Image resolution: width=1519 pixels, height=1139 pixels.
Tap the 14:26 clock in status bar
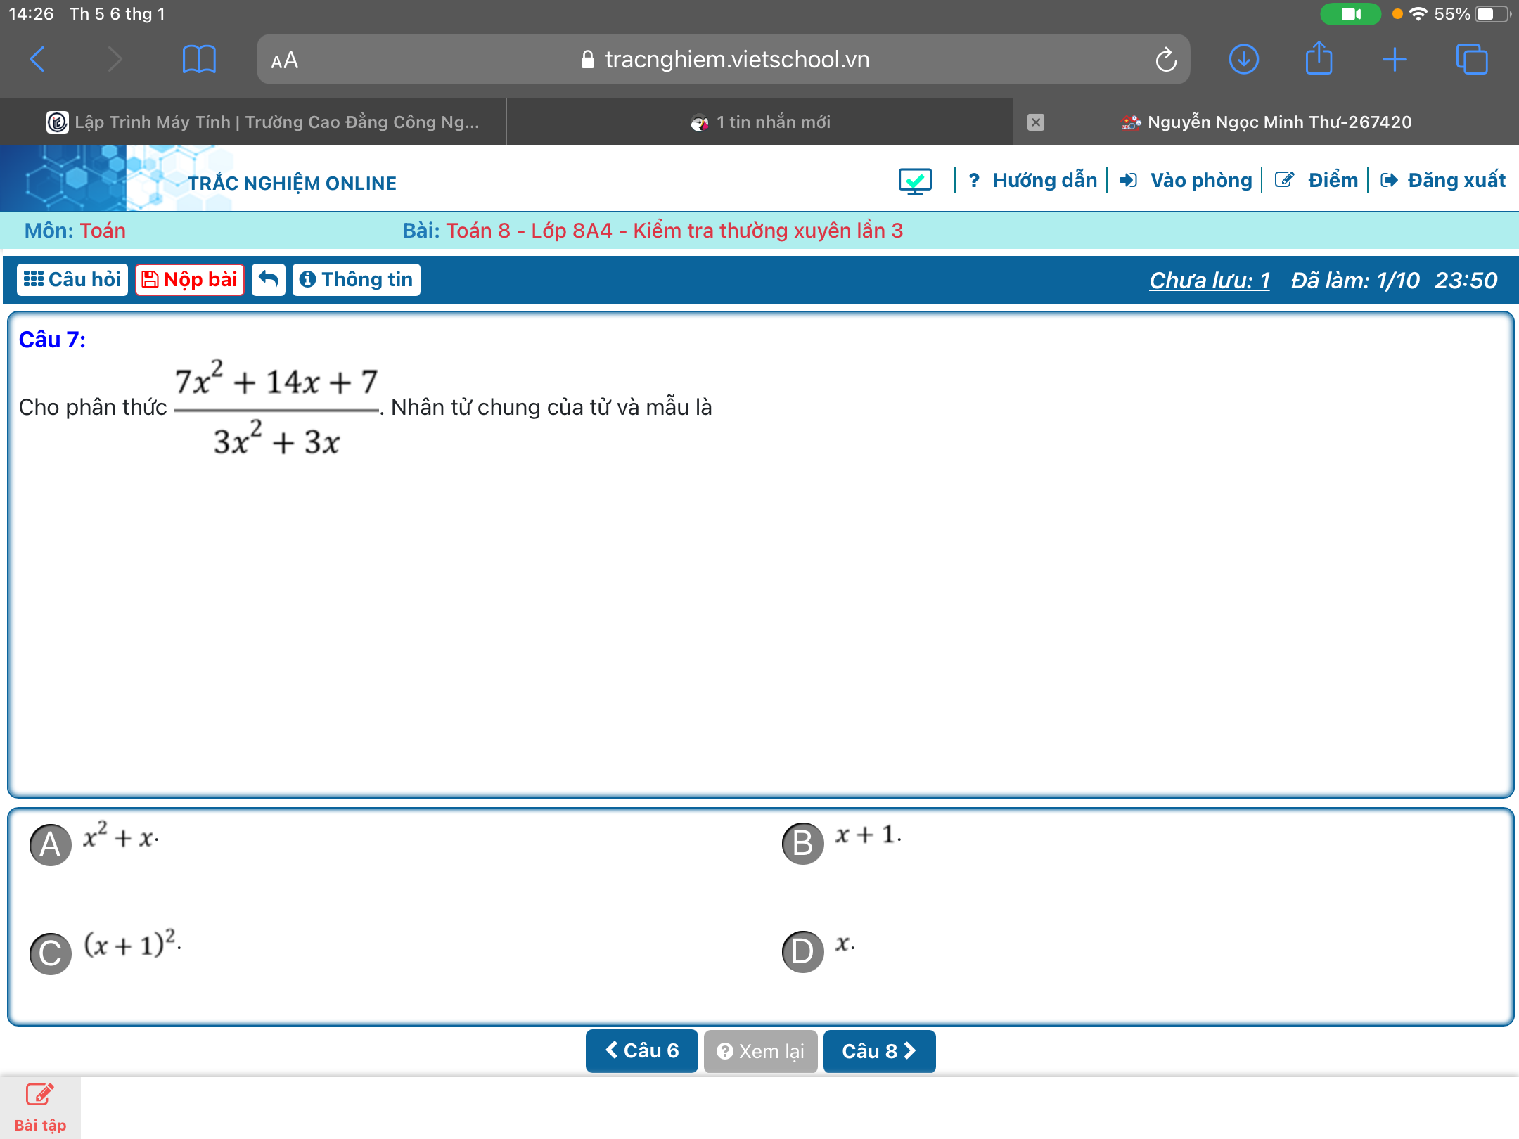pos(31,14)
